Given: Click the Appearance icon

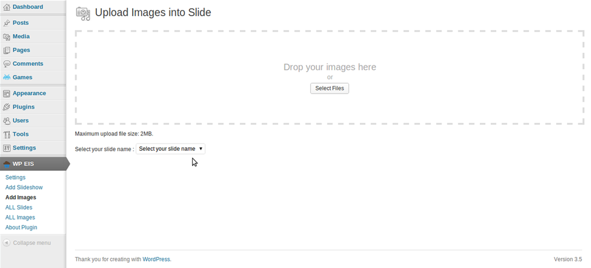Looking at the screenshot, I should coord(6,93).
